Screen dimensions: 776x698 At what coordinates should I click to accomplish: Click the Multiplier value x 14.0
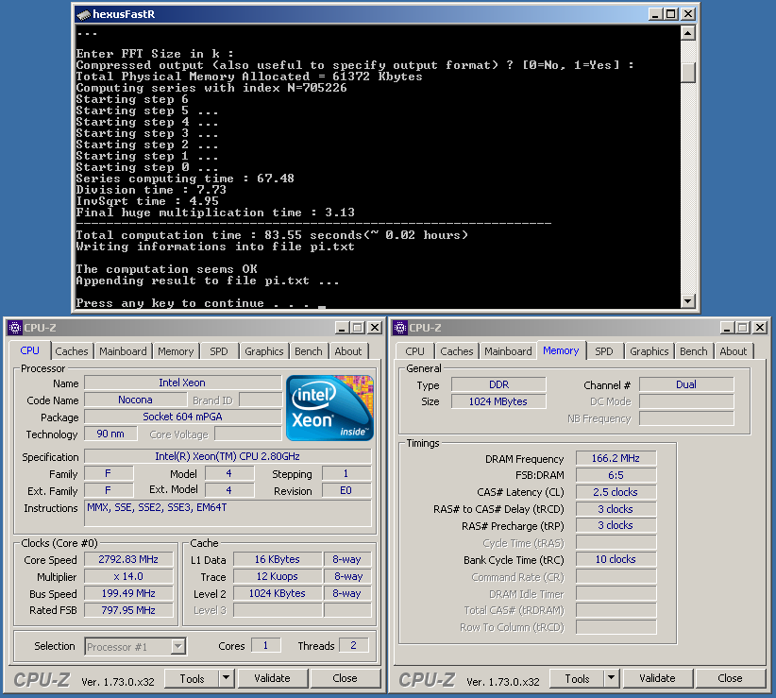pos(128,577)
